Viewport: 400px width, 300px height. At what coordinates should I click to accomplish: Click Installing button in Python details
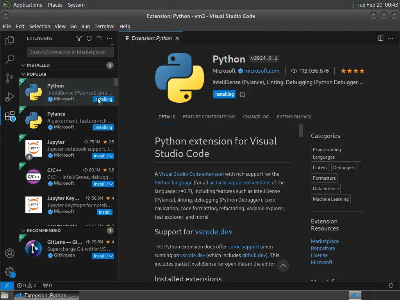click(x=224, y=94)
